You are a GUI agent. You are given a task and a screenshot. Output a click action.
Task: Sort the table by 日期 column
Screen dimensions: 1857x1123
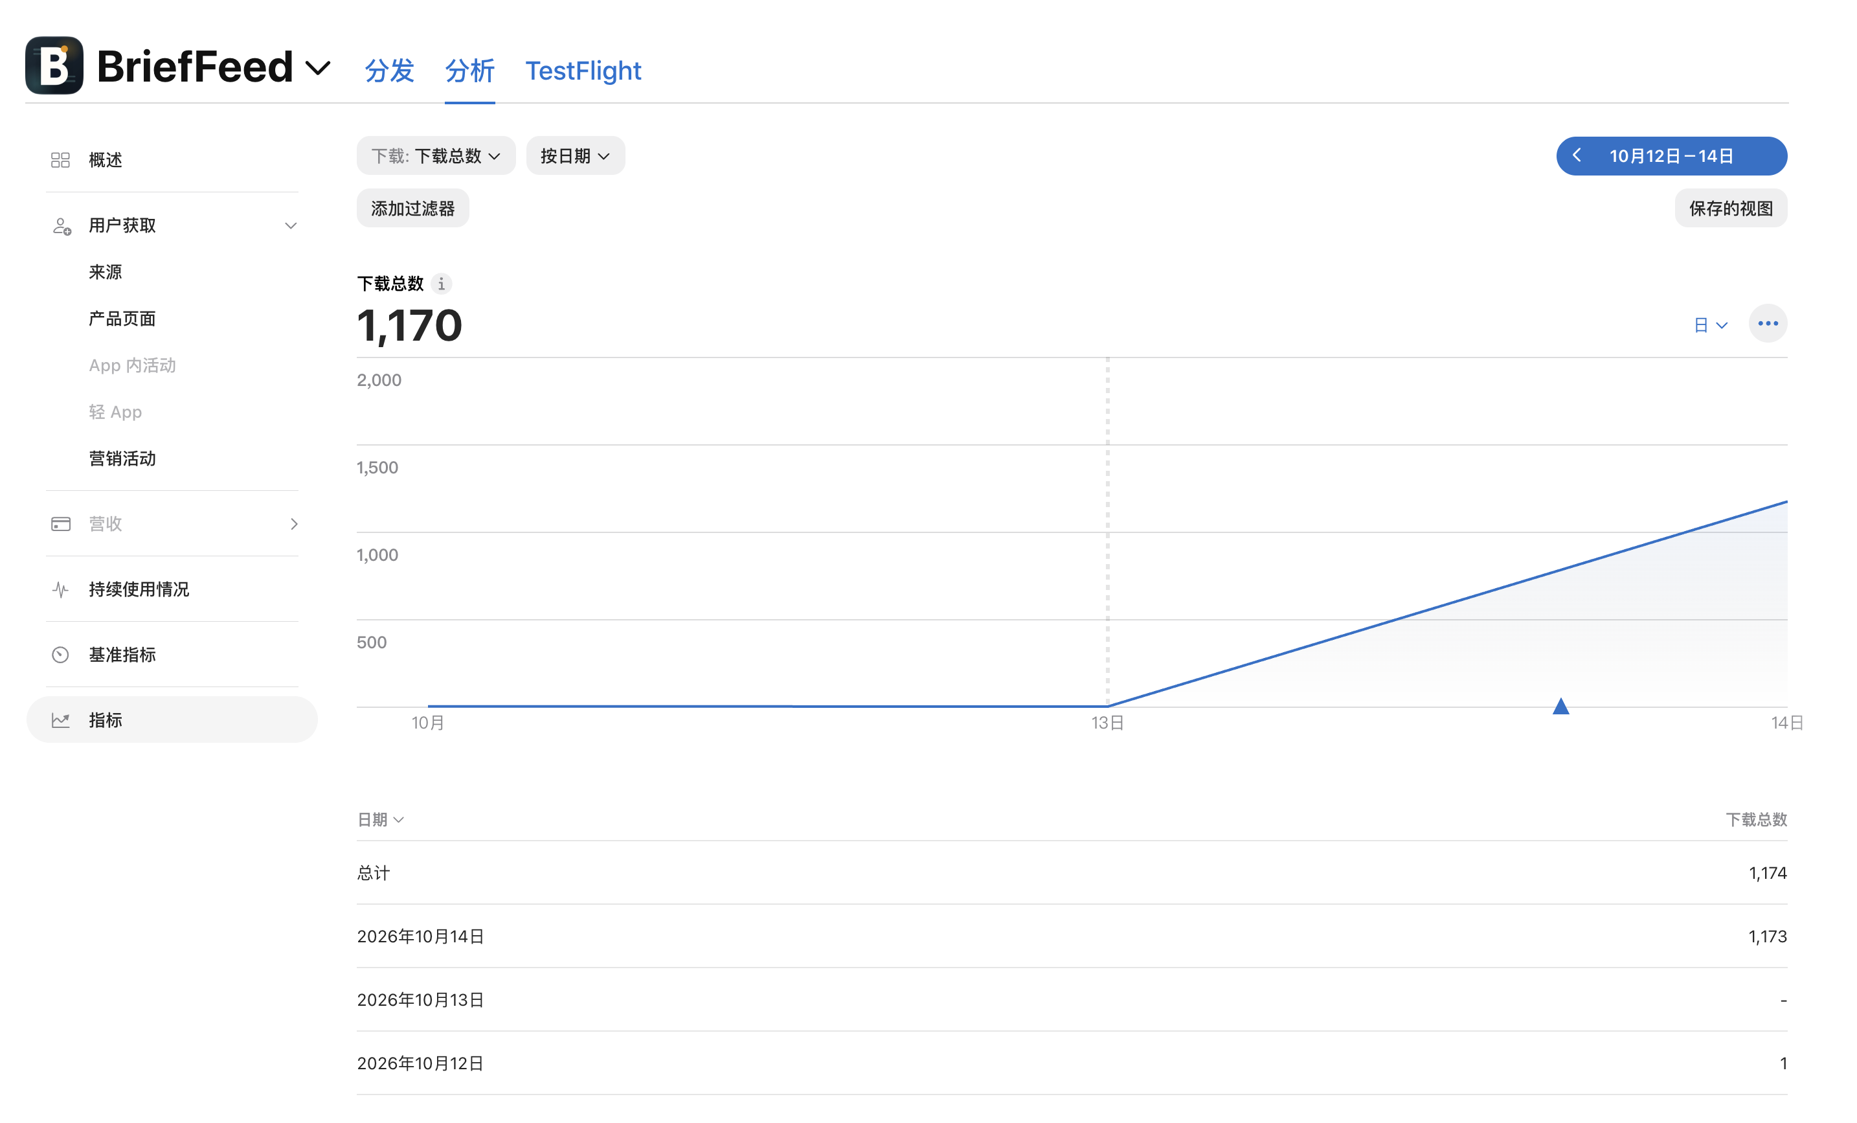[381, 819]
